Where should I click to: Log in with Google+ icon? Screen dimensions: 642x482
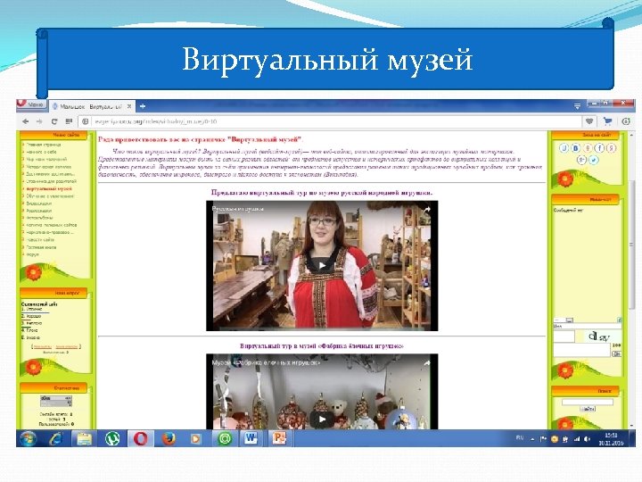pos(581,160)
